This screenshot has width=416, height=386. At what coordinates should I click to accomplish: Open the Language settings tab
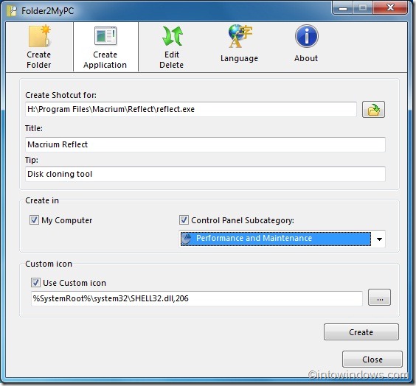(239, 43)
